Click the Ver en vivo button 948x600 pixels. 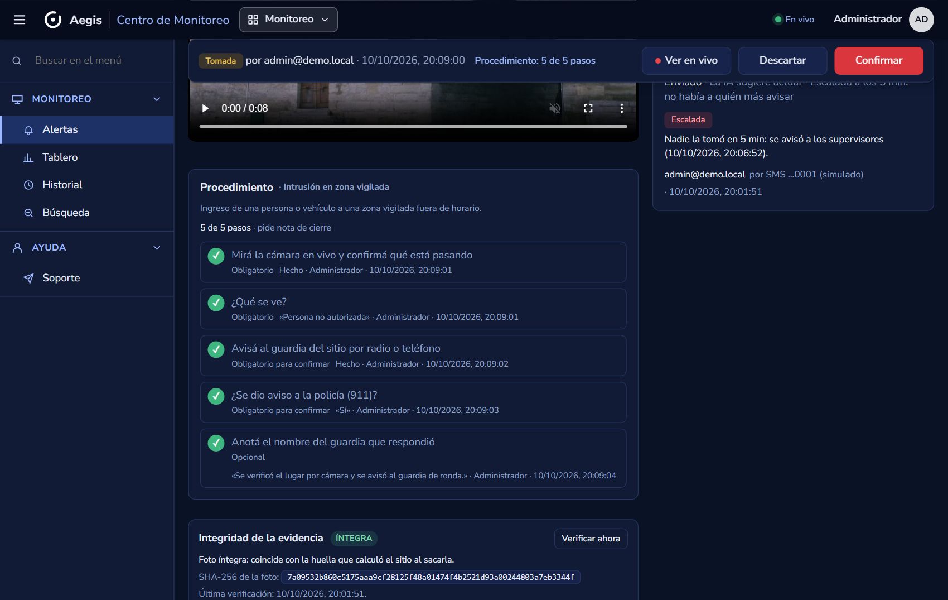click(686, 60)
